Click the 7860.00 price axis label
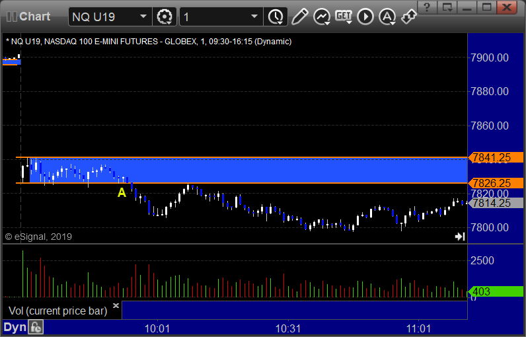The width and height of the screenshot is (526, 337). click(x=490, y=126)
